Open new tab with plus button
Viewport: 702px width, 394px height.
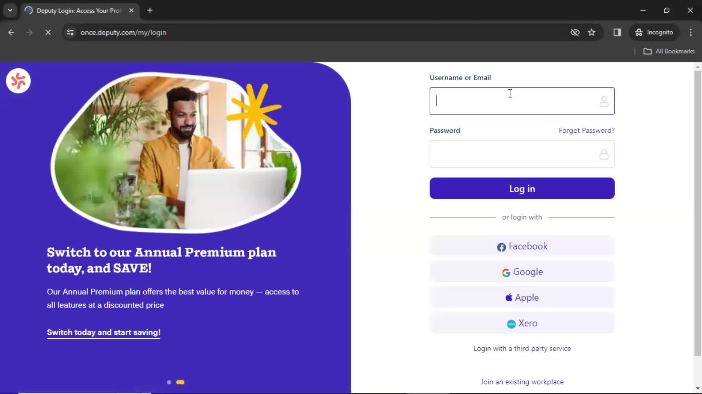(x=150, y=11)
